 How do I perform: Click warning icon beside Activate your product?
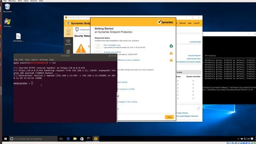(171, 53)
